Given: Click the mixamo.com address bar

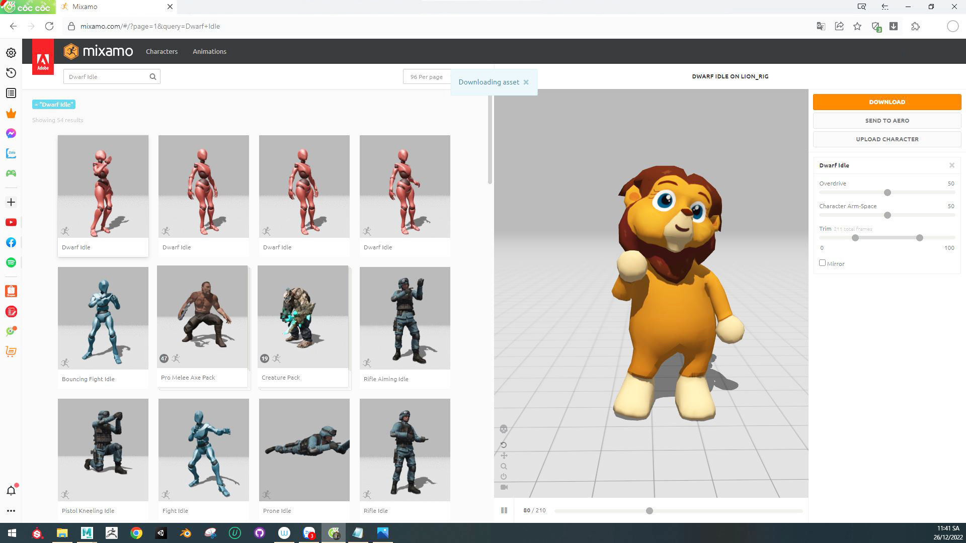Looking at the screenshot, I should (150, 26).
